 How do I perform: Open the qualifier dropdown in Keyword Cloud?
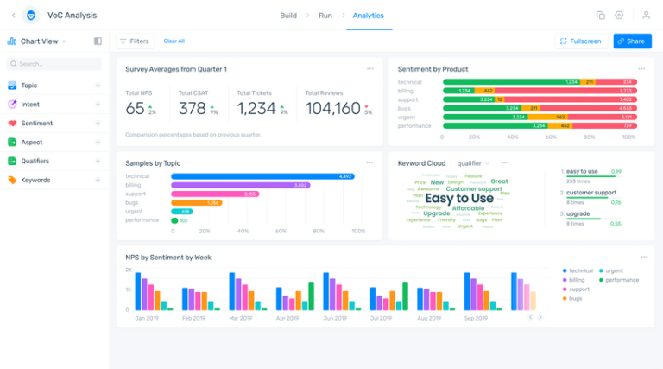tap(473, 163)
